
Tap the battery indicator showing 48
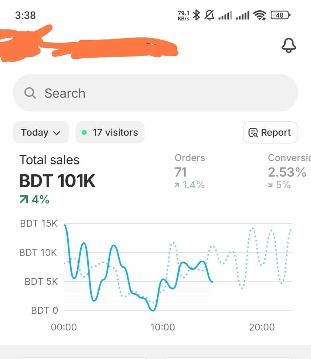click(x=280, y=15)
